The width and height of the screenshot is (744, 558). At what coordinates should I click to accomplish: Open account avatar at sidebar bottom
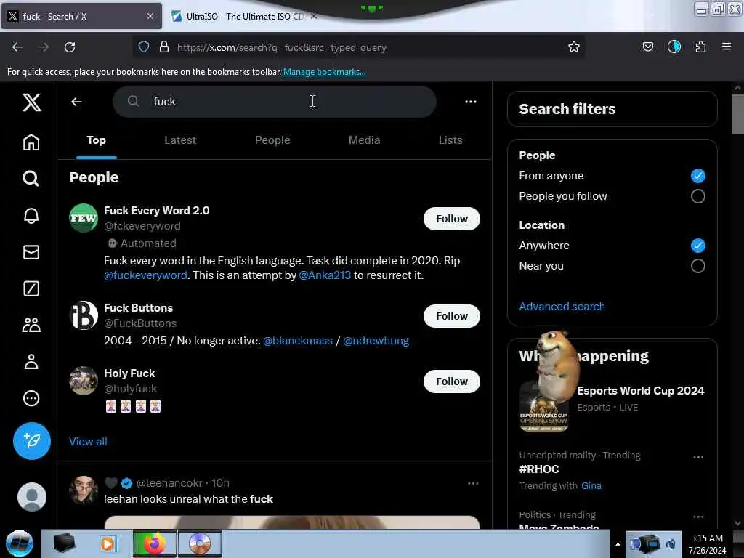click(x=32, y=497)
